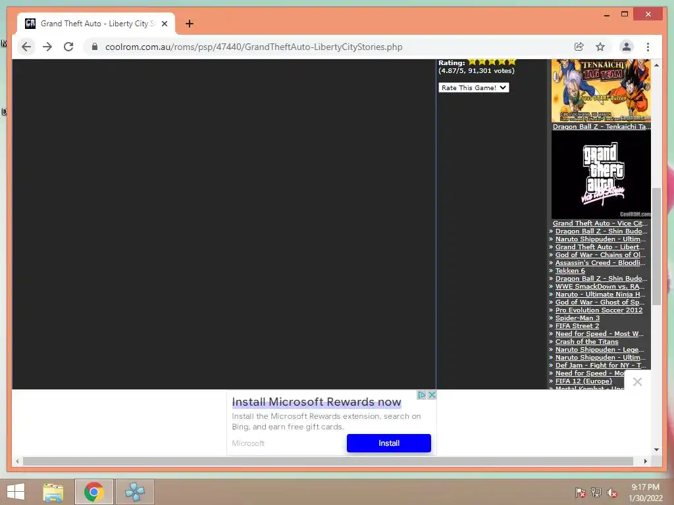Open Naruto Shippuden - Ultim... link above Grand Theft Auto
This screenshot has width=674, height=505.
tap(600, 239)
